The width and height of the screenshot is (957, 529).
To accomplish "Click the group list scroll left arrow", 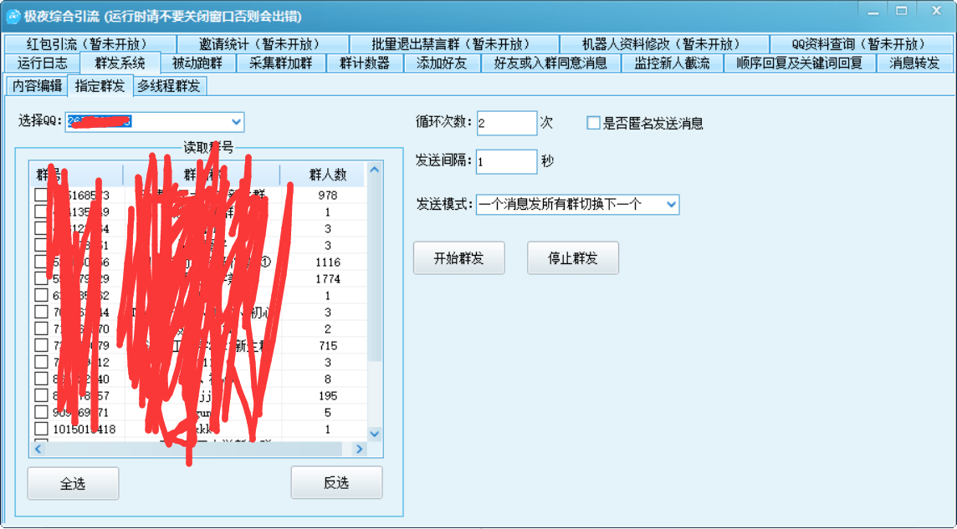I will tap(38, 449).
